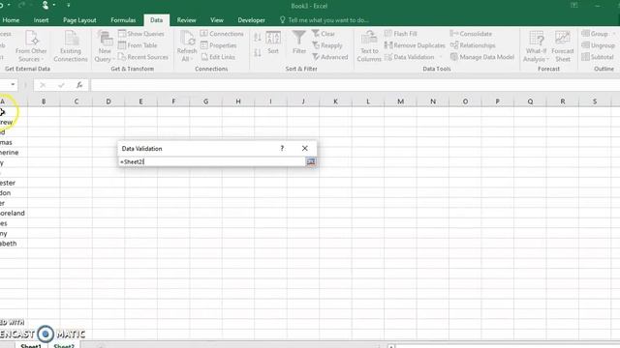This screenshot has width=620, height=348.
Task: Click Forecast Sheet
Action: coord(562,46)
